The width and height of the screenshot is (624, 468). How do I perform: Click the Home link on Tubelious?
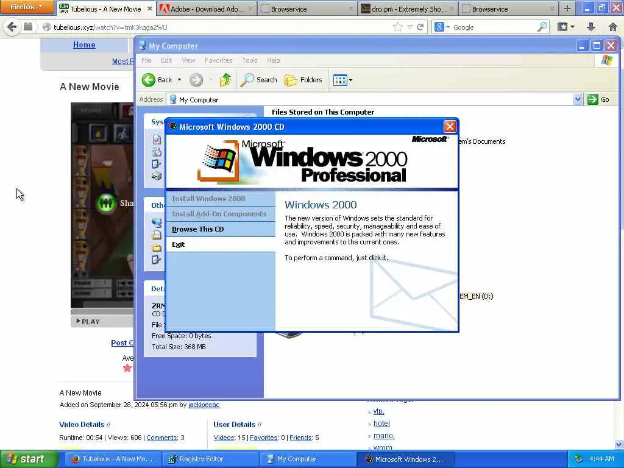[x=84, y=44]
